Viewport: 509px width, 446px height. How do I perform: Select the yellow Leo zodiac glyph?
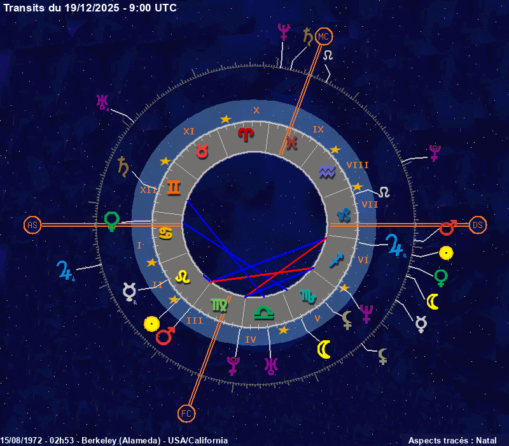coord(183,276)
